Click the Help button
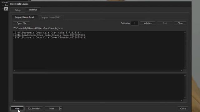 tap(17, 109)
